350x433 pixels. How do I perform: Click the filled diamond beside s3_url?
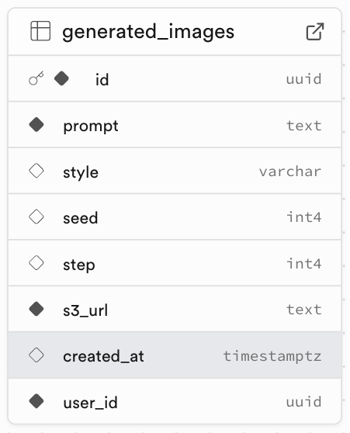coord(36,309)
